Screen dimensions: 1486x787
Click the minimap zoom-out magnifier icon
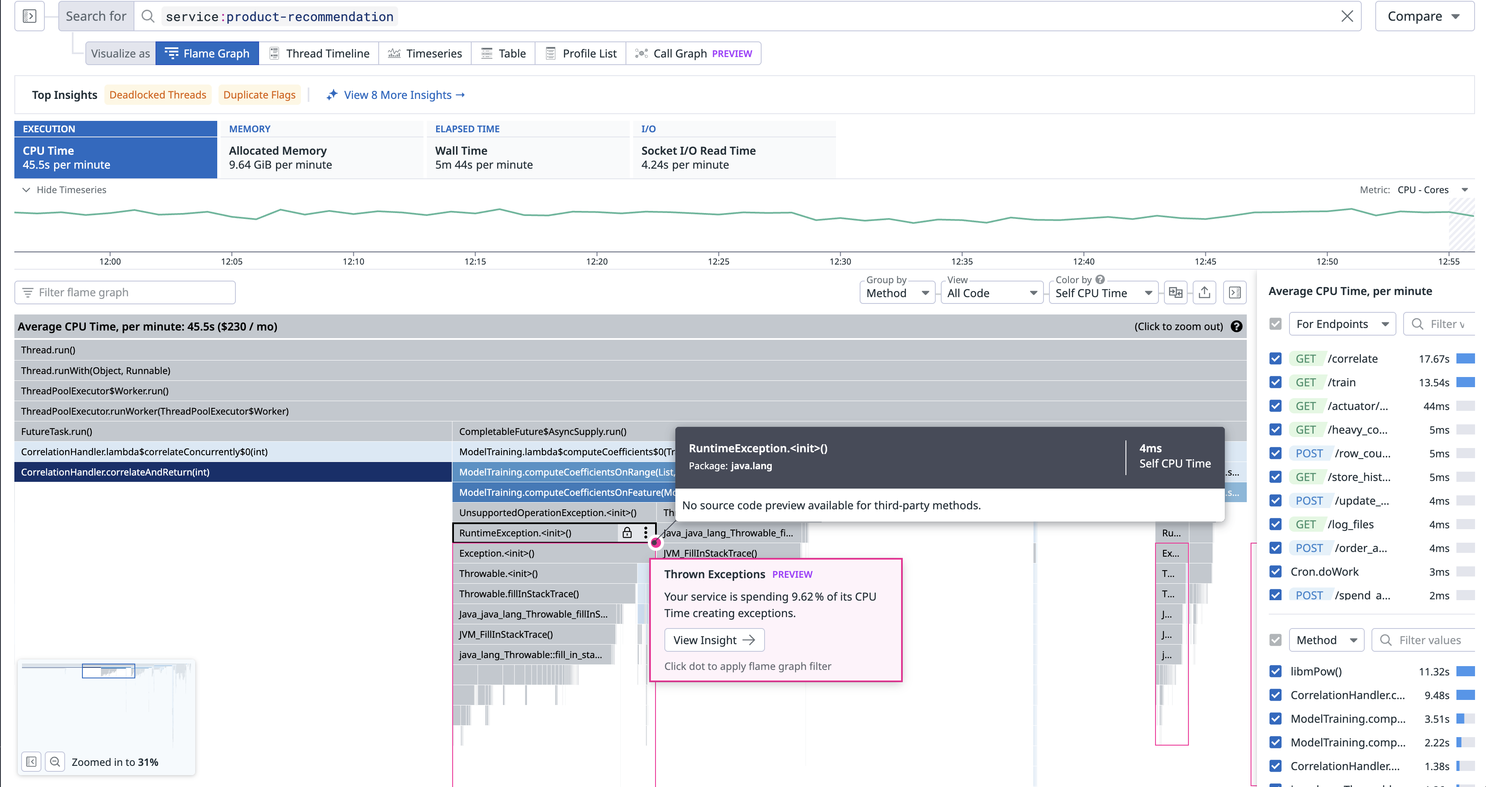tap(55, 762)
